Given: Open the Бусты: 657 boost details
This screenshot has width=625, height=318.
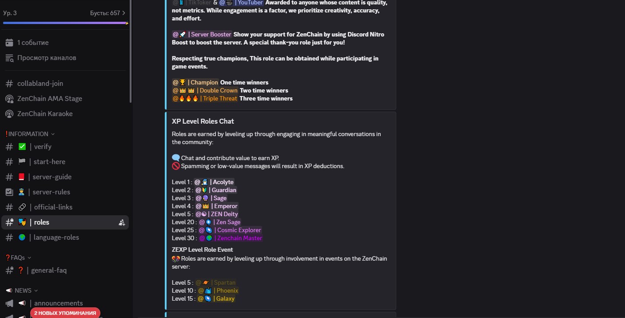Looking at the screenshot, I should [x=107, y=13].
